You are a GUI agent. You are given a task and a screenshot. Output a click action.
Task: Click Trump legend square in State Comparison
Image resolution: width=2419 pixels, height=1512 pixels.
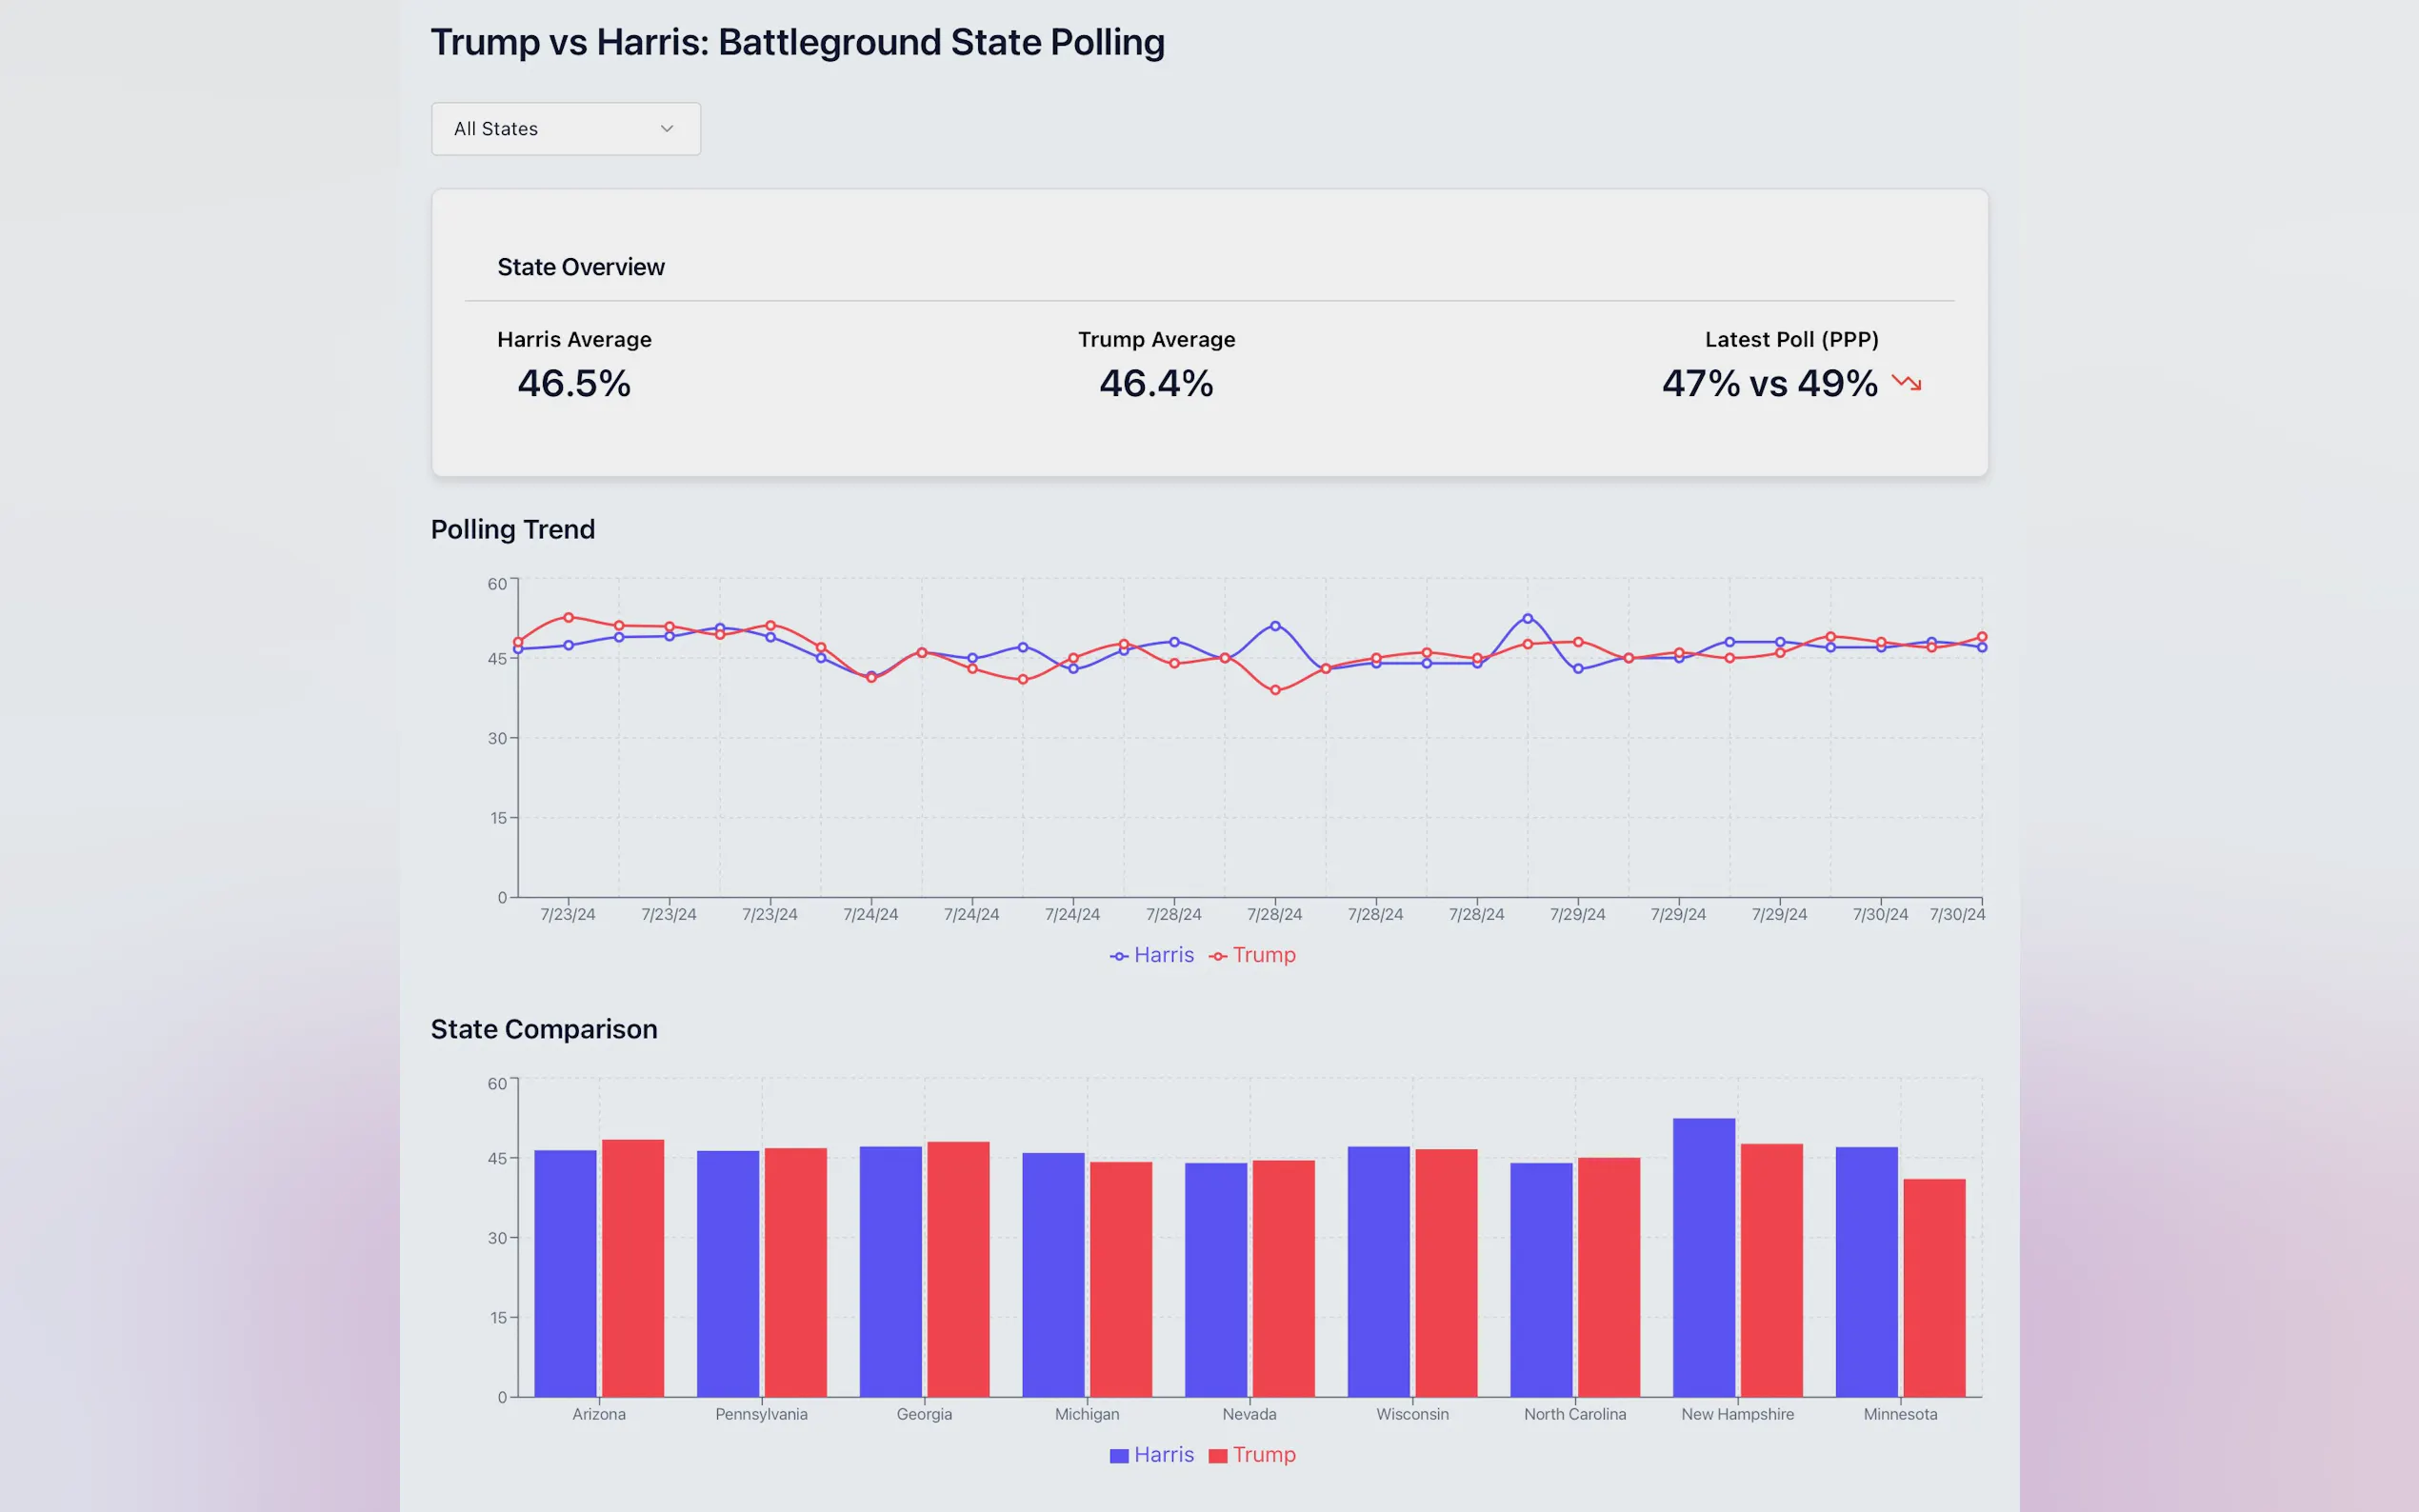click(1218, 1456)
